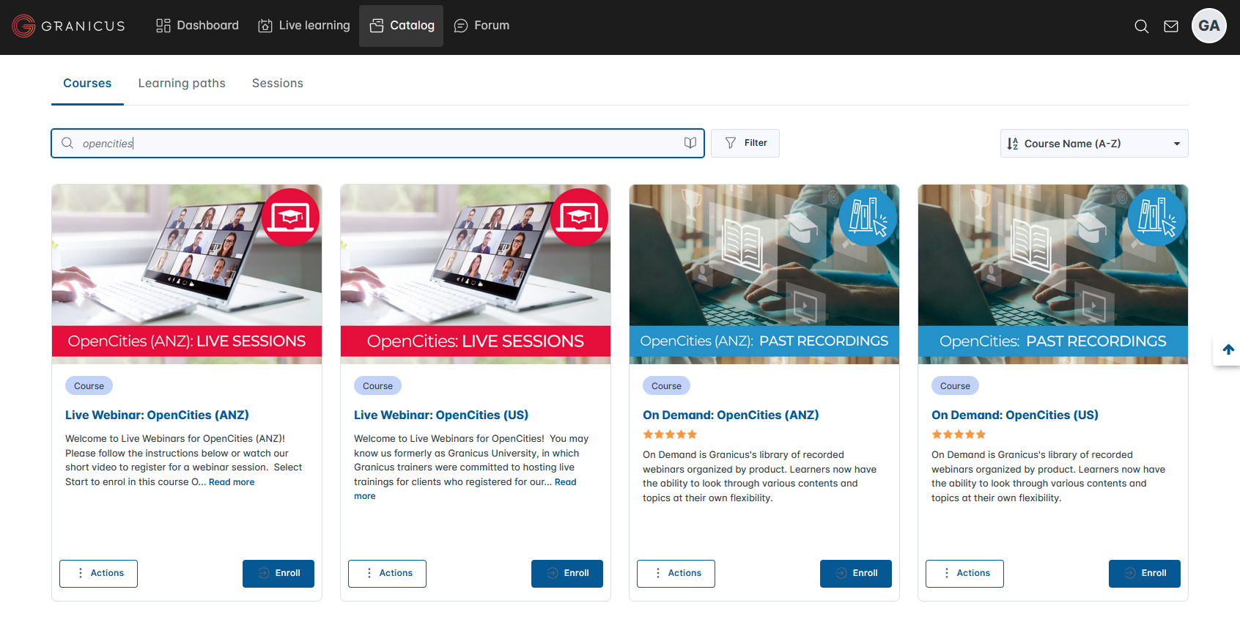
Task: Enroll in Live Webinar: OpenCities (ANZ)
Action: pyautogui.click(x=278, y=574)
